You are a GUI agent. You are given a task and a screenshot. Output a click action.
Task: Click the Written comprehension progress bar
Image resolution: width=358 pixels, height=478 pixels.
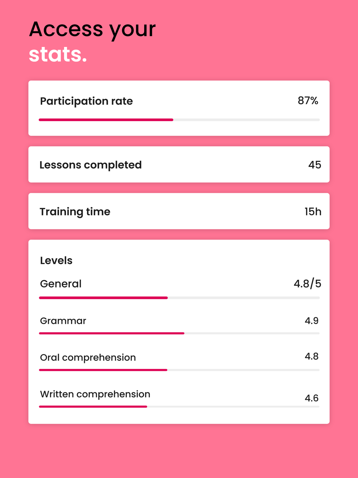pos(179,407)
